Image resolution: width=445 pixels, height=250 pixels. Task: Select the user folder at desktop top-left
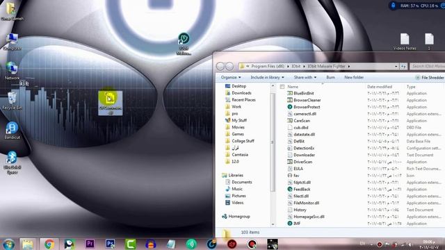click(x=12, y=11)
